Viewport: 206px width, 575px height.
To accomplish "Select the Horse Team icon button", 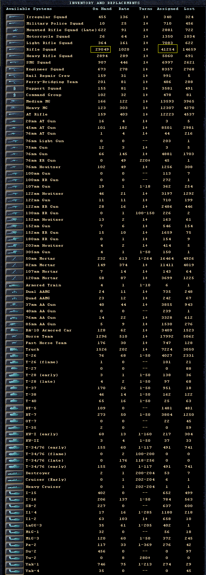I will 15,336.
